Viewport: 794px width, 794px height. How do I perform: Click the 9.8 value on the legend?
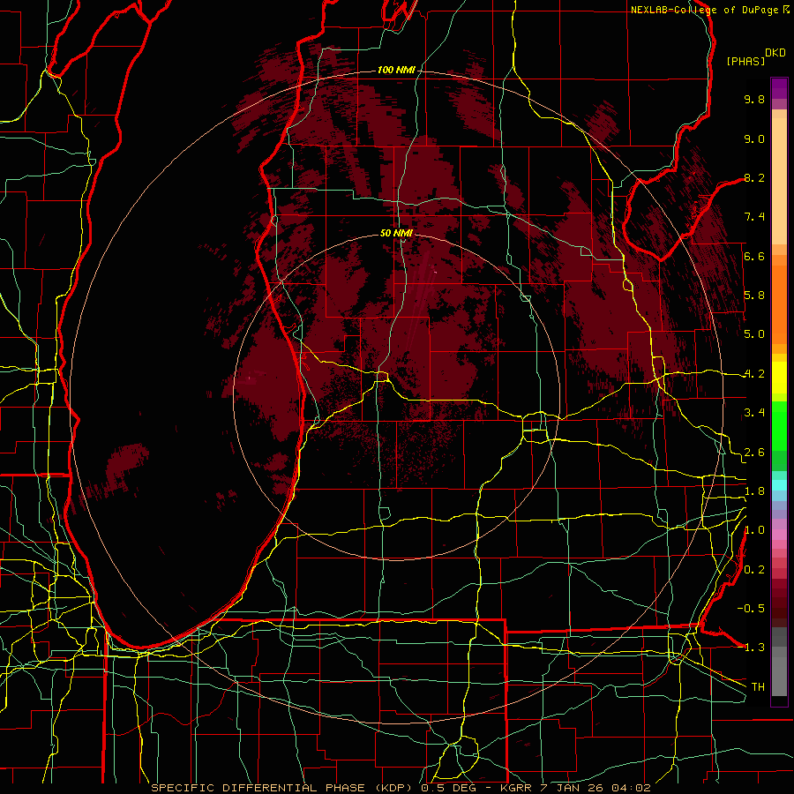pos(754,99)
